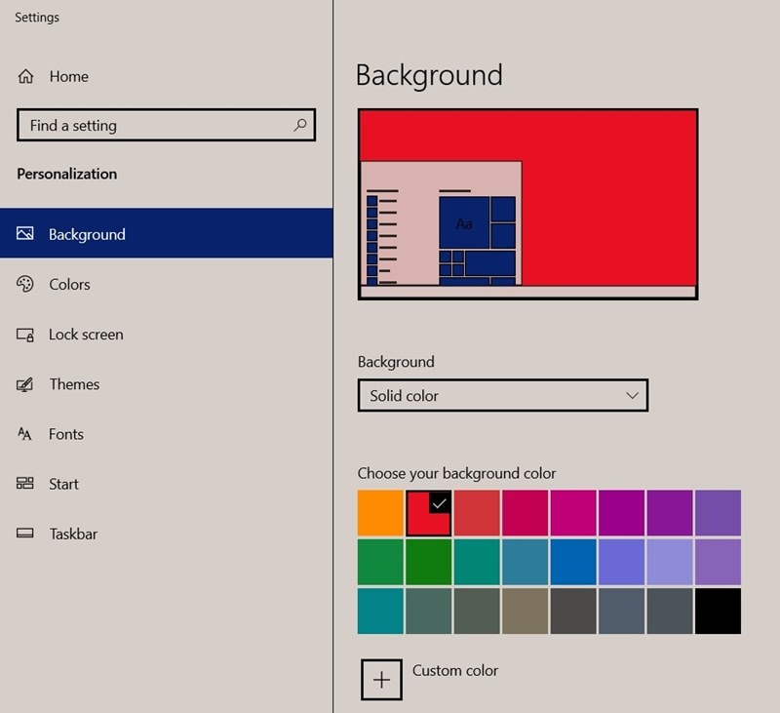780x713 pixels.
Task: Click the Fonts AA icon
Action: tap(24, 434)
